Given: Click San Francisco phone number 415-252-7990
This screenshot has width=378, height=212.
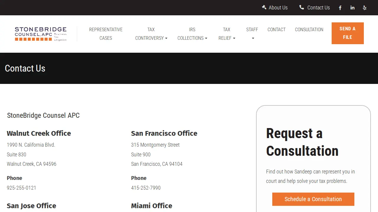Looking at the screenshot, I should (146, 188).
